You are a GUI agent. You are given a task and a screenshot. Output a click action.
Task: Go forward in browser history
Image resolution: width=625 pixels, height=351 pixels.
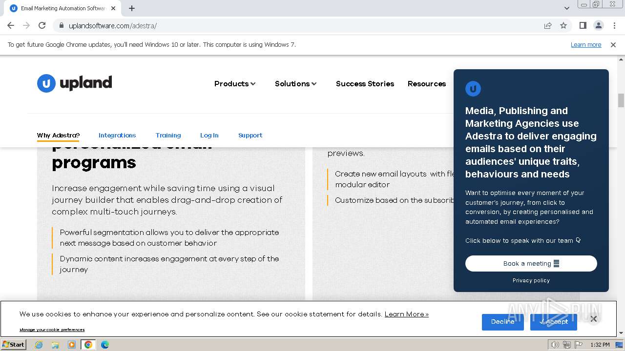[x=26, y=25]
